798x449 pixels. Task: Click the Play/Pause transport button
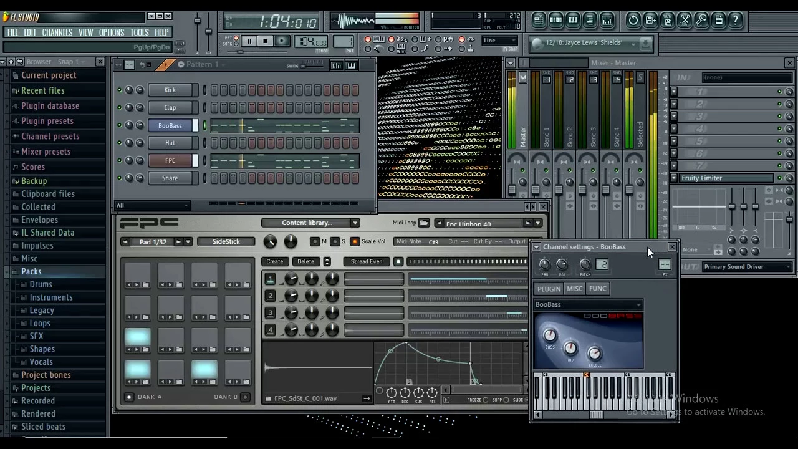(x=249, y=42)
